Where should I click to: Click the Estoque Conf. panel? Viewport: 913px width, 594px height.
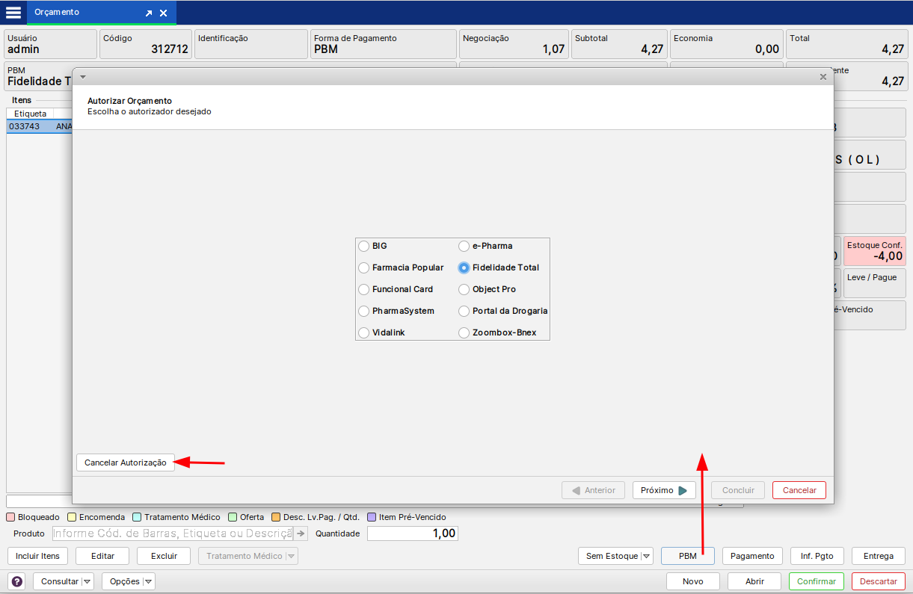(x=875, y=251)
